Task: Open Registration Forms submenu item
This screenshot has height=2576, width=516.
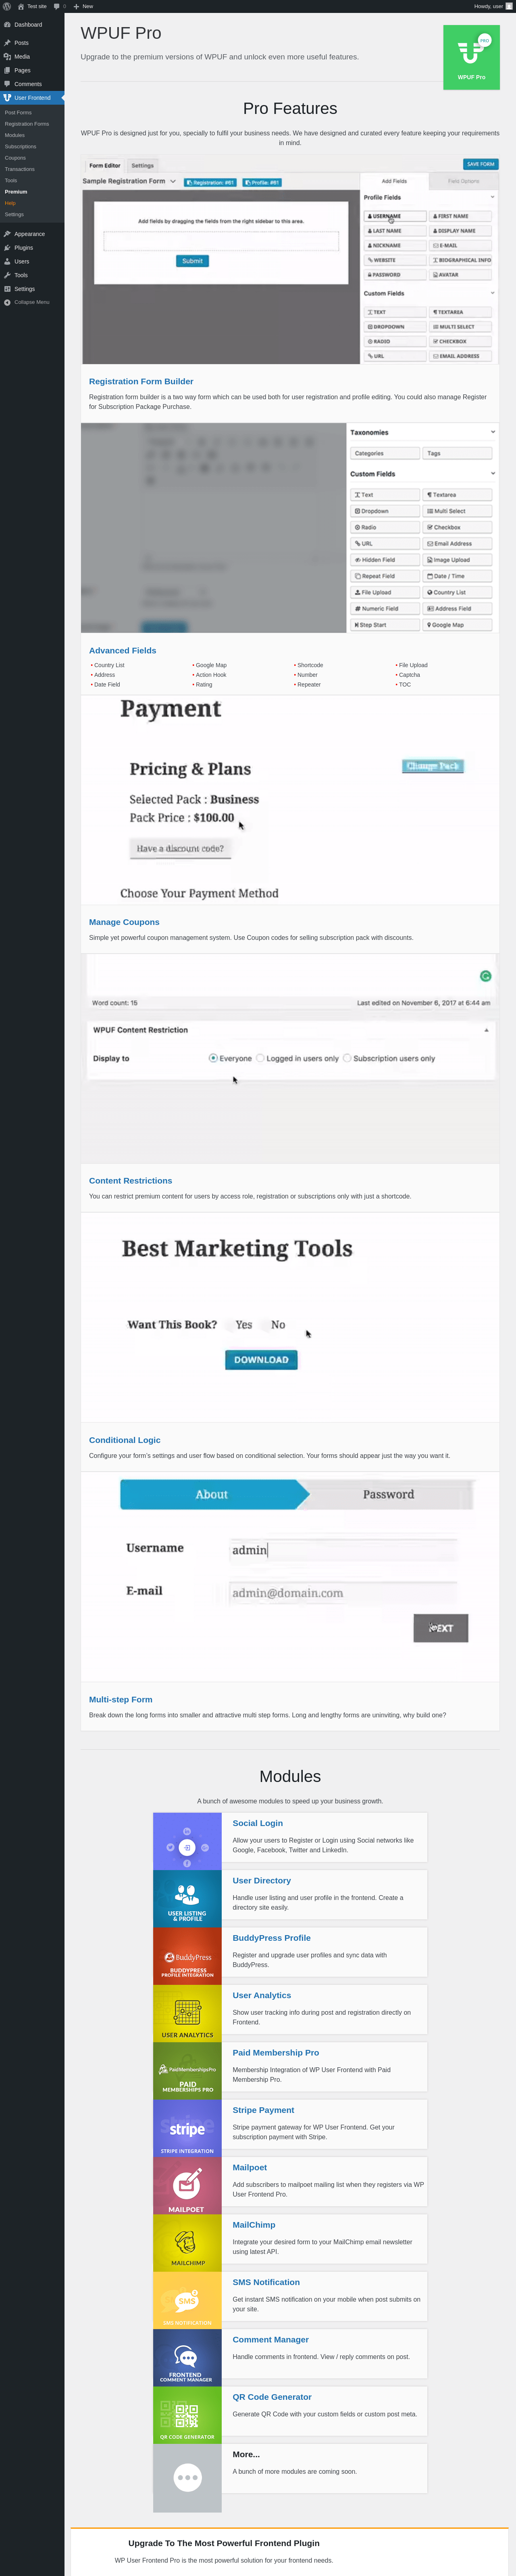Action: point(27,124)
